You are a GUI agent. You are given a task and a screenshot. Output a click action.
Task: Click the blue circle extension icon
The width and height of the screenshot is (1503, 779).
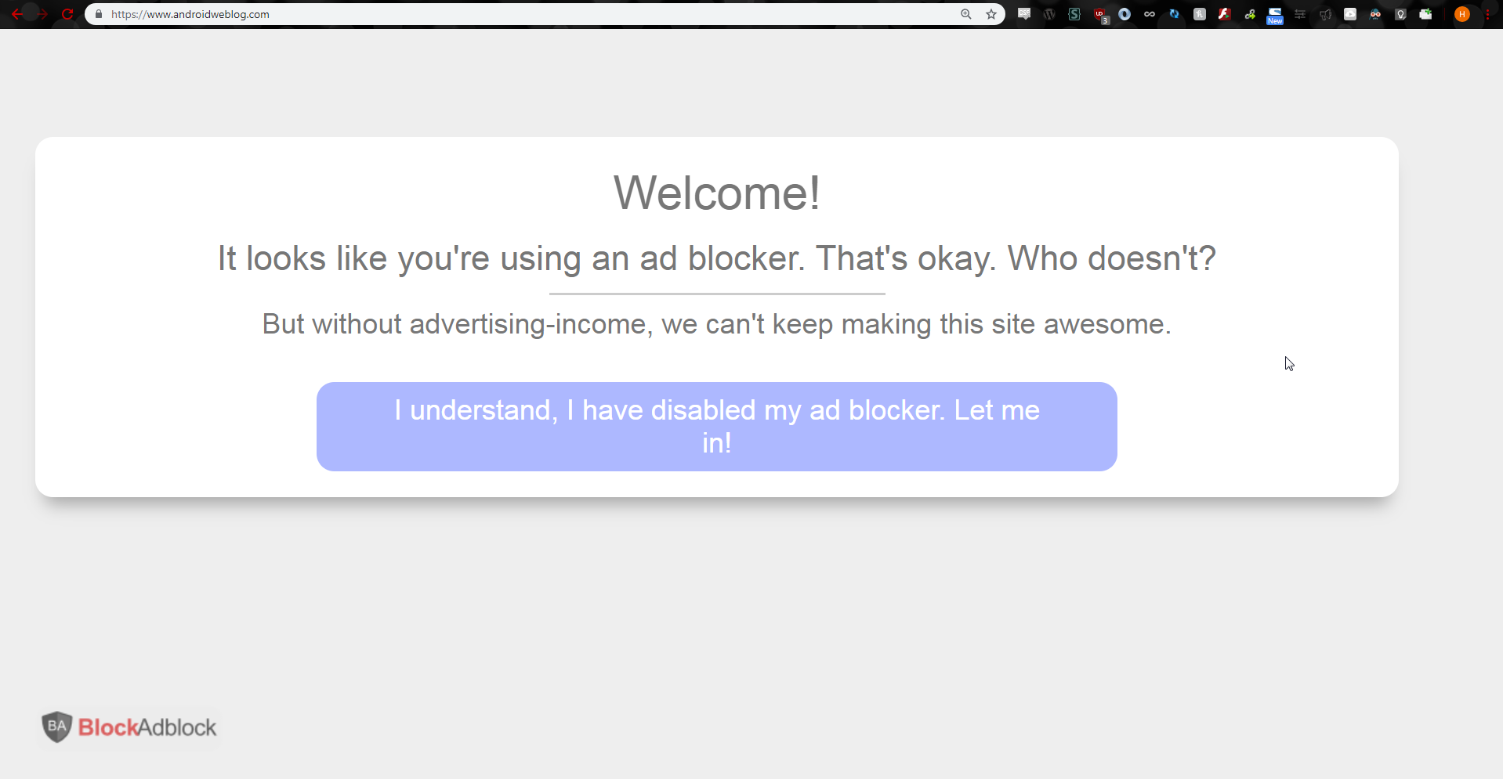1125,14
